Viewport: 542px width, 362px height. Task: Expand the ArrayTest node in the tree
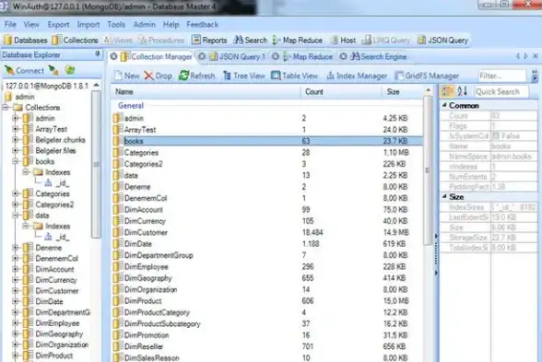click(x=15, y=129)
